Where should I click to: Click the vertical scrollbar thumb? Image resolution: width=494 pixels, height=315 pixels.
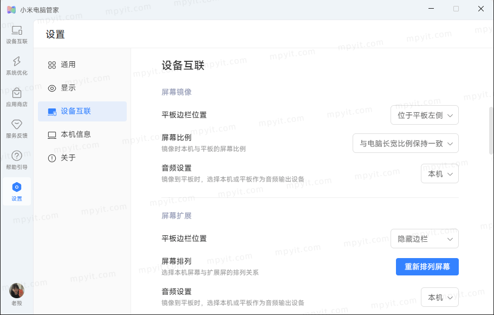point(491,131)
